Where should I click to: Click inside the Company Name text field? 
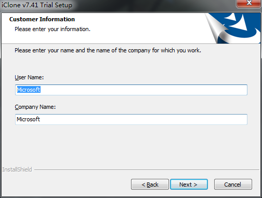coord(131,119)
